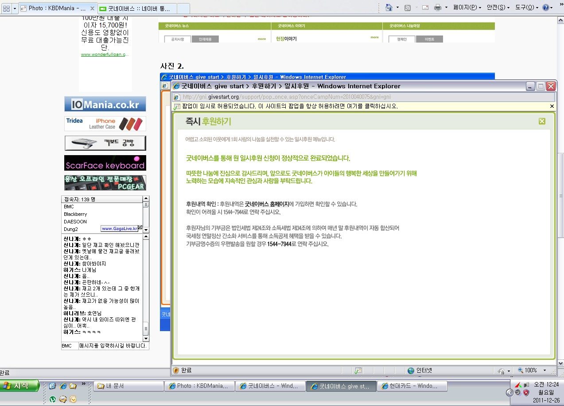
Task: Close the GagaLive tooltip box
Action: click(x=140, y=227)
